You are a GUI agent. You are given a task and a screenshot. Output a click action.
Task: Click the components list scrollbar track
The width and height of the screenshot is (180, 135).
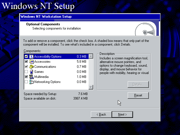(91, 72)
